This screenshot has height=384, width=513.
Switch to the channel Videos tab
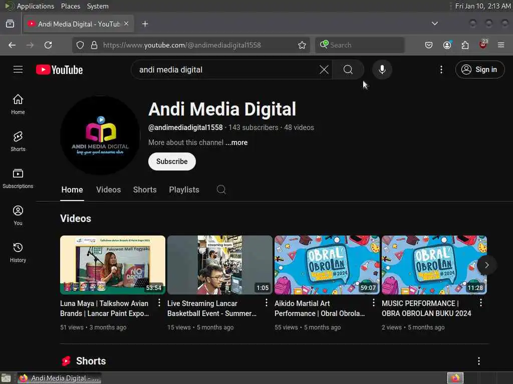point(108,189)
